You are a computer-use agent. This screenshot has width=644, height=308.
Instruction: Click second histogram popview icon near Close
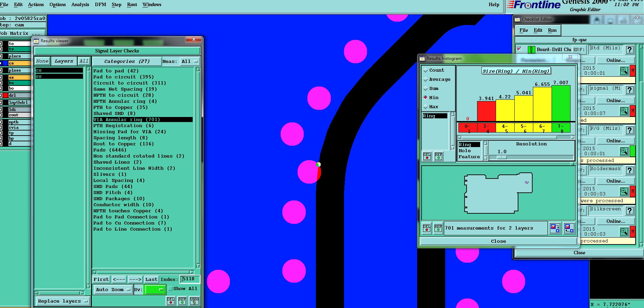pos(569,228)
